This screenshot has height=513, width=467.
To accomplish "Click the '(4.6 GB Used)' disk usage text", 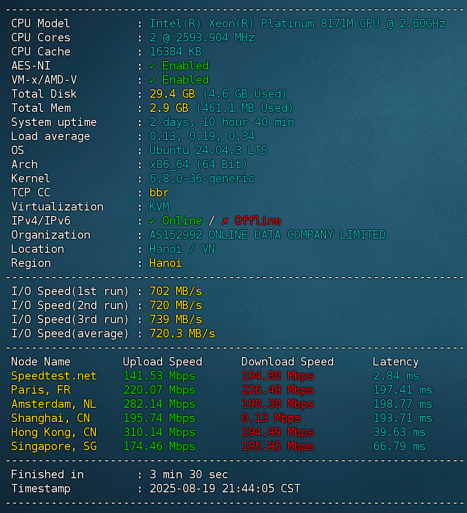I will 244,94.
